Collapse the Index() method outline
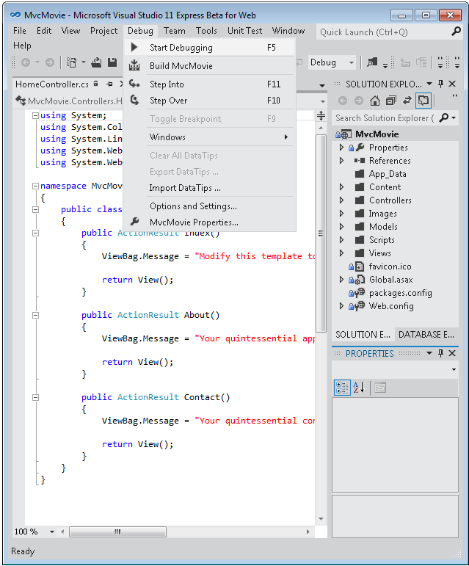The image size is (469, 566). click(x=35, y=233)
